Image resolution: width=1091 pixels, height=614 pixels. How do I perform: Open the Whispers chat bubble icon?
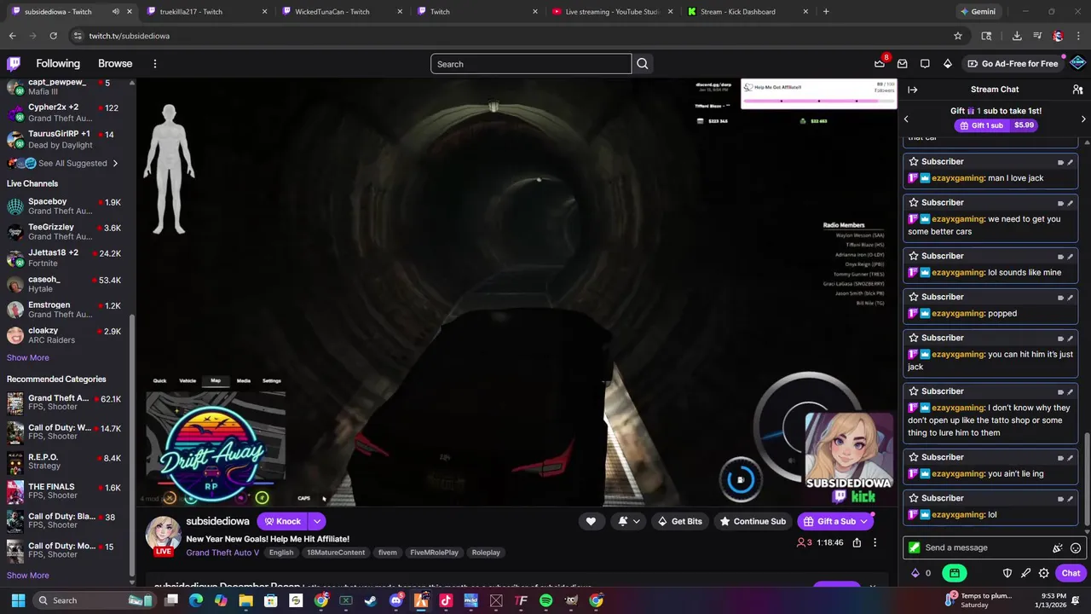point(925,64)
